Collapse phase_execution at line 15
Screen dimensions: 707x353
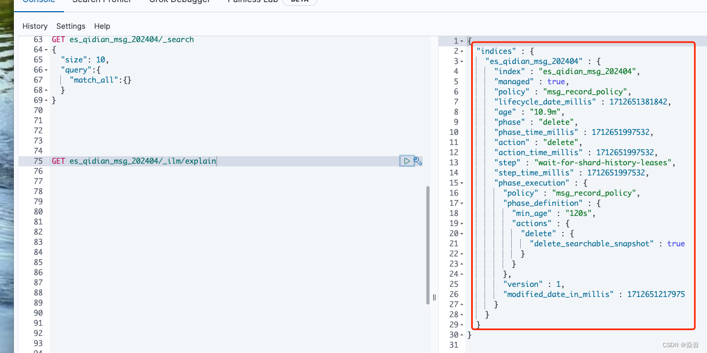(x=460, y=182)
